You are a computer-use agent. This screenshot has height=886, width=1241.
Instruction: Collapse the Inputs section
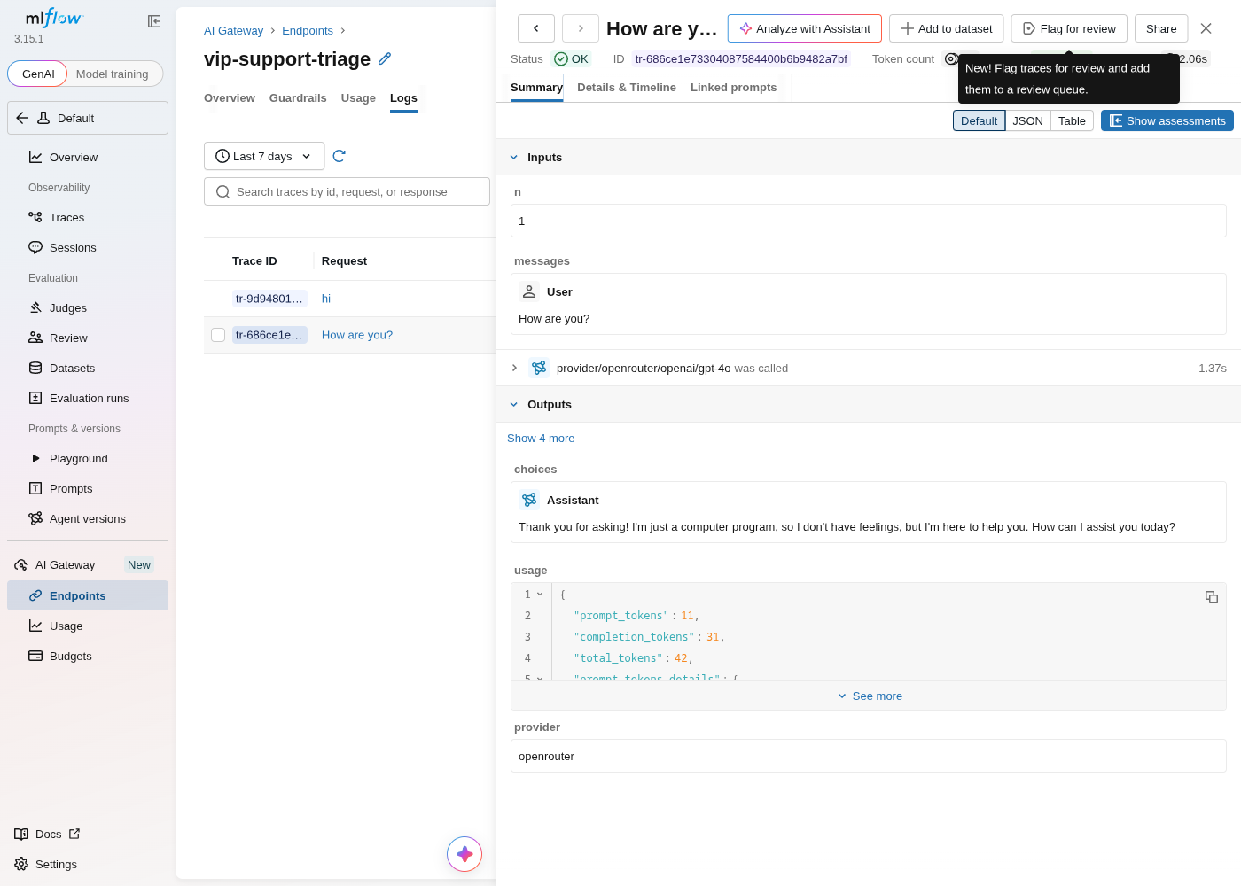coord(514,157)
